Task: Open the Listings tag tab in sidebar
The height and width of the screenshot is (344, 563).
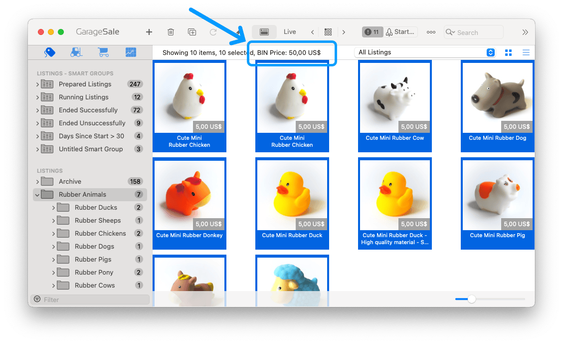Action: pyautogui.click(x=50, y=52)
